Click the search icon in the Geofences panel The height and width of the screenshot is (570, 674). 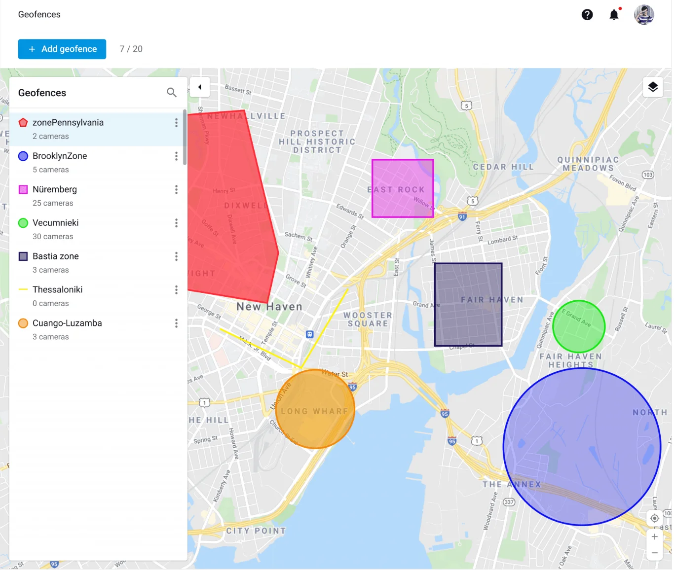171,92
